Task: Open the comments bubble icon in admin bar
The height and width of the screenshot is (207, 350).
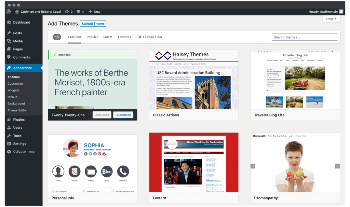Action: click(78, 12)
